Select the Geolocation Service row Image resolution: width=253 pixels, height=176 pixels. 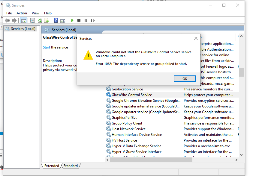click(127, 89)
